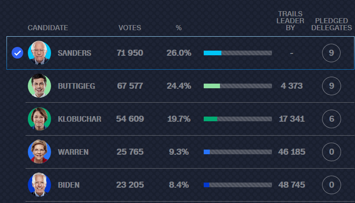
Task: Click Sanders' pledged delegates circle showing 9
Action: 331,53
